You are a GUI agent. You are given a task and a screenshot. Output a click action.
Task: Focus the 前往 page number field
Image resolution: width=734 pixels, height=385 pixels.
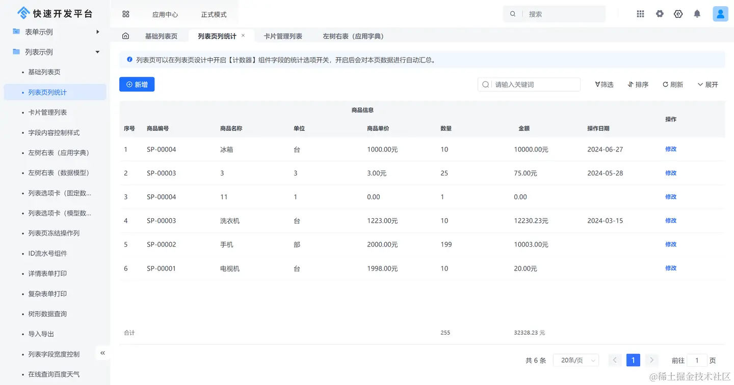tap(697, 360)
